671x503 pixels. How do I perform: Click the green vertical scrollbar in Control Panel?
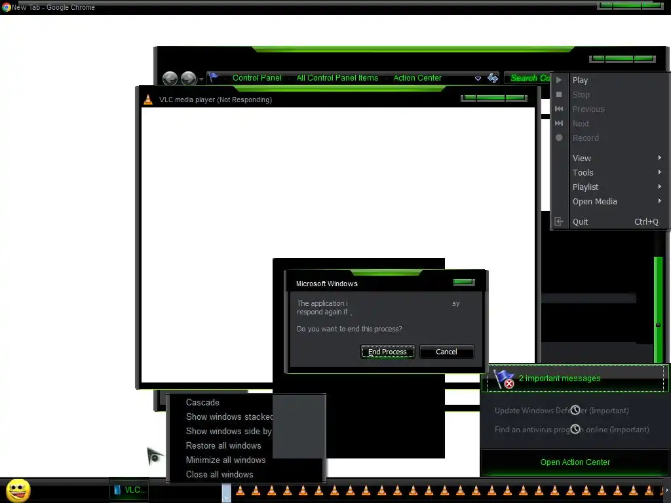[658, 310]
